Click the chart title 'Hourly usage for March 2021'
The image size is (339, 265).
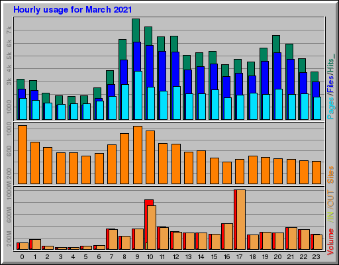(72, 10)
